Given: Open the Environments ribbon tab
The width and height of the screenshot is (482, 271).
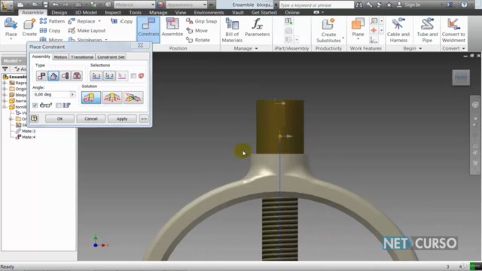Looking at the screenshot, I should (x=209, y=12).
